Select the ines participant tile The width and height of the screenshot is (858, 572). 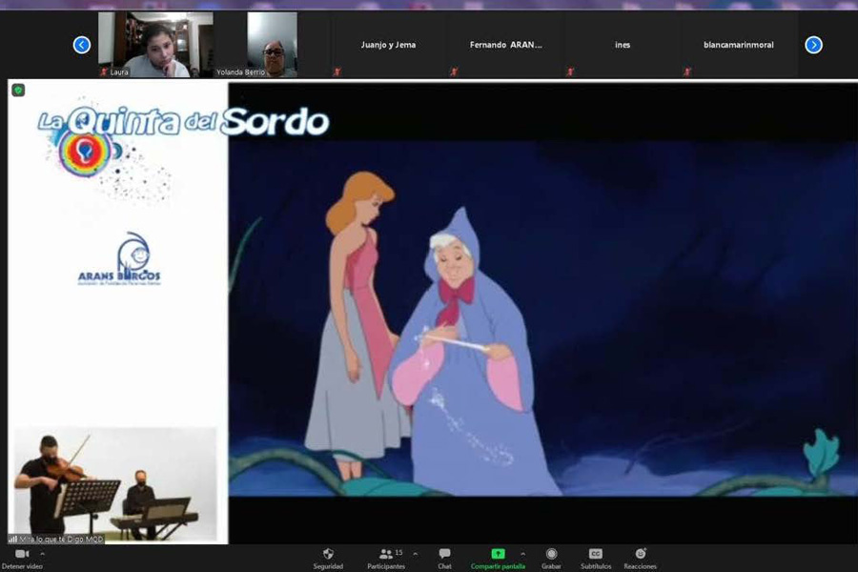(623, 45)
